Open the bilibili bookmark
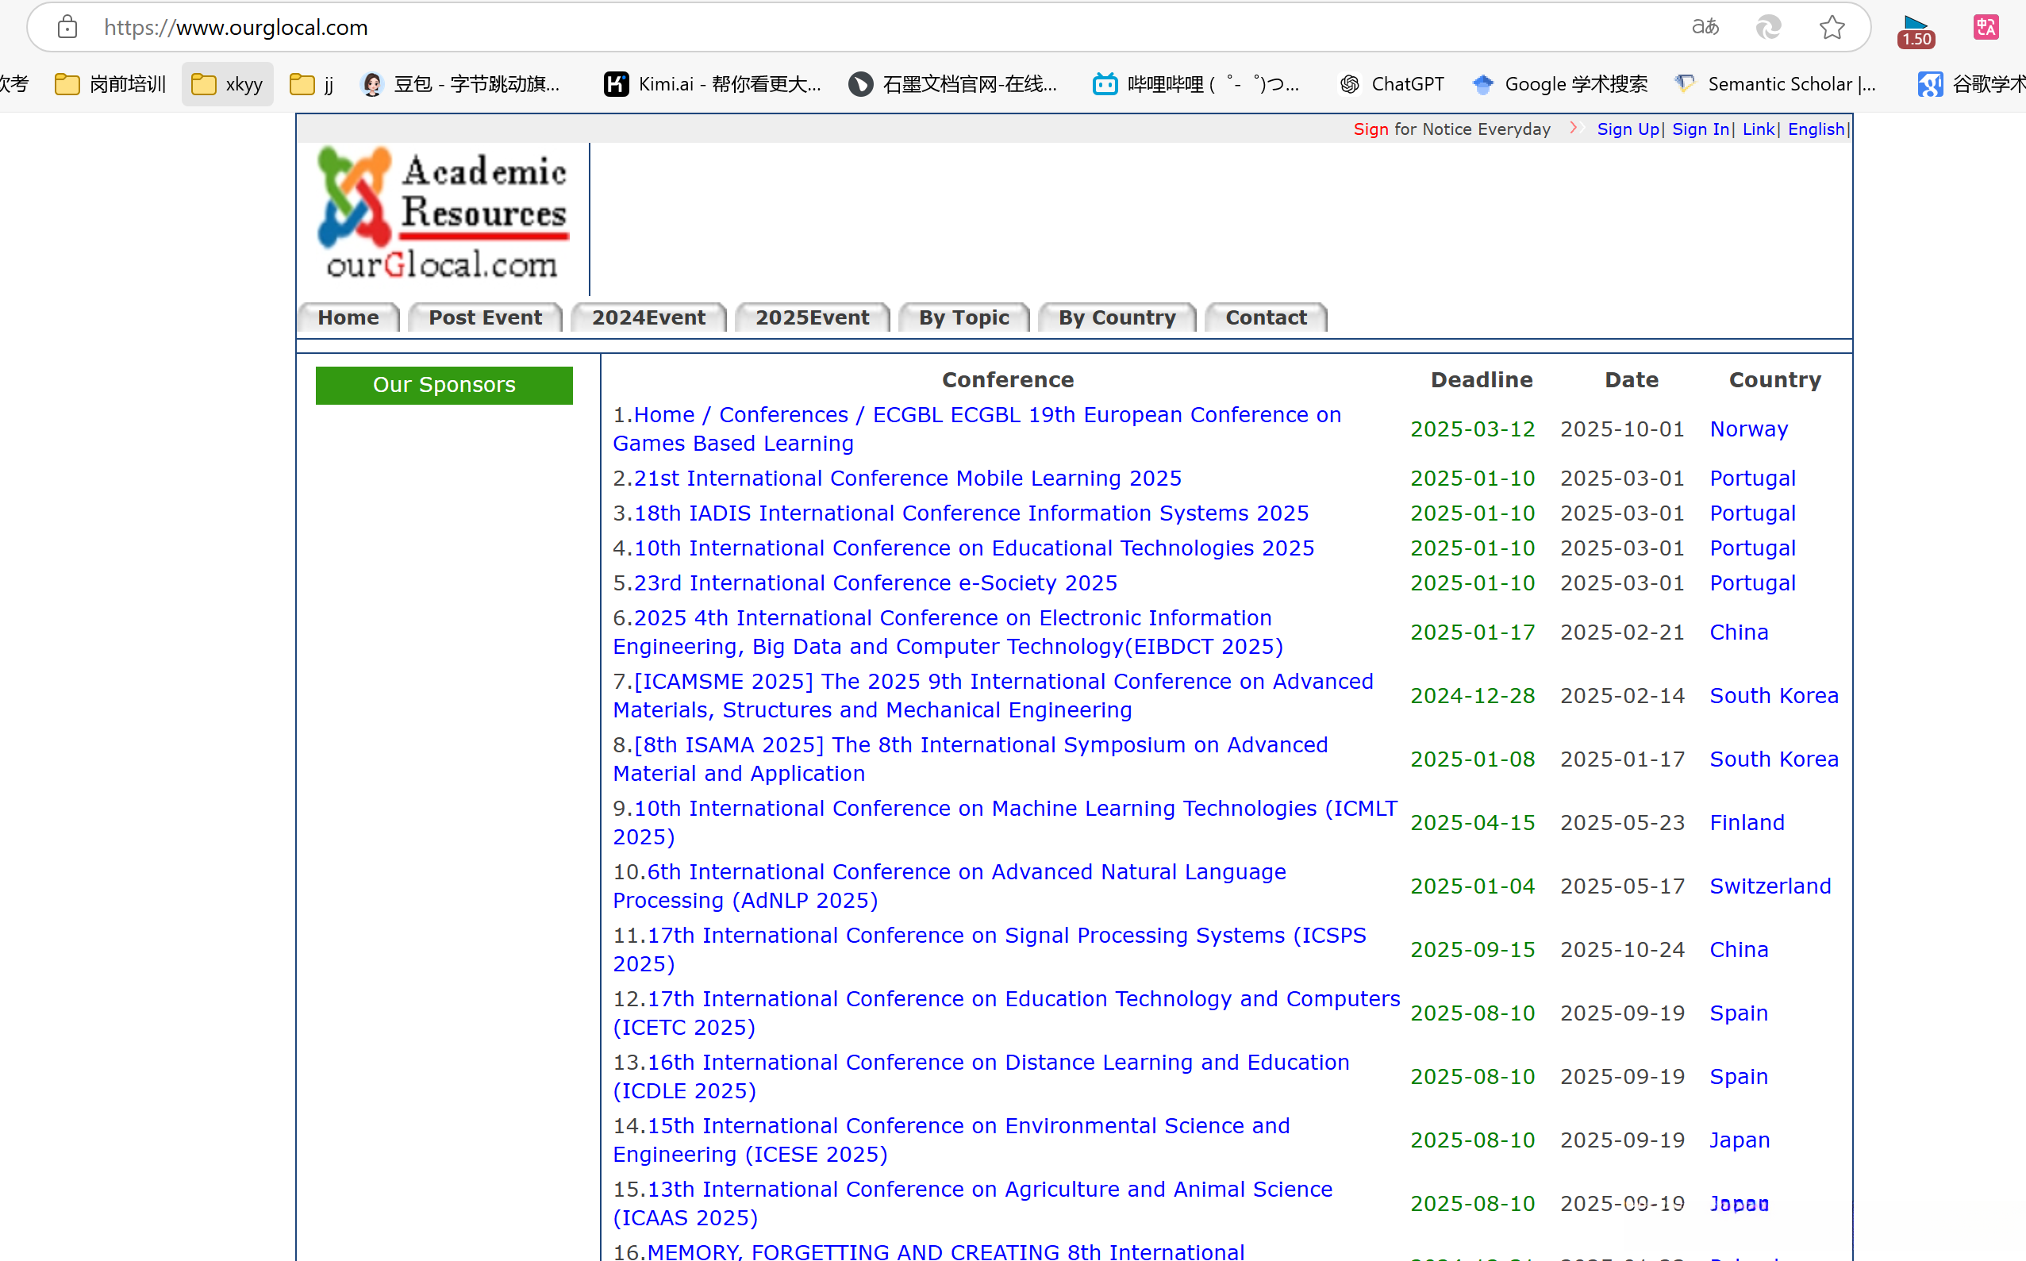 pyautogui.click(x=1195, y=84)
